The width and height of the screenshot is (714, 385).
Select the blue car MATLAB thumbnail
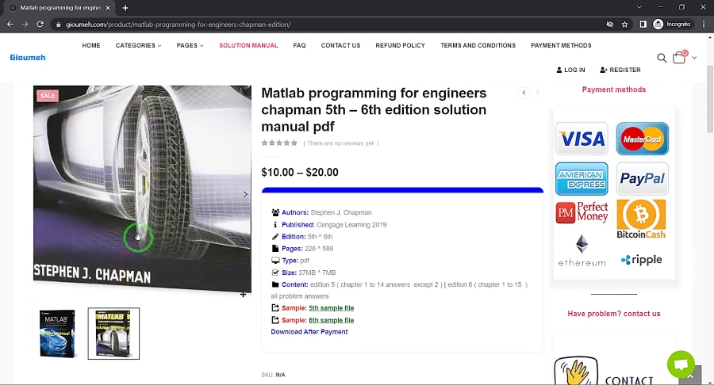(x=57, y=334)
